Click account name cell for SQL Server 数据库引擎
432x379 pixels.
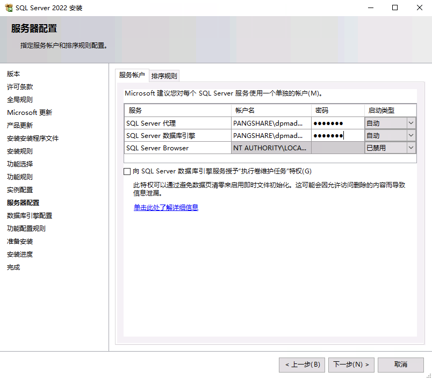click(271, 135)
